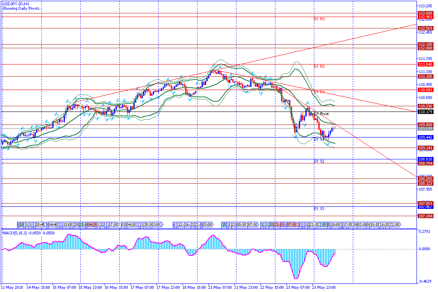438x292 pixels.
Task: Open the 04:40 event marker
Action: (x=53, y=225)
